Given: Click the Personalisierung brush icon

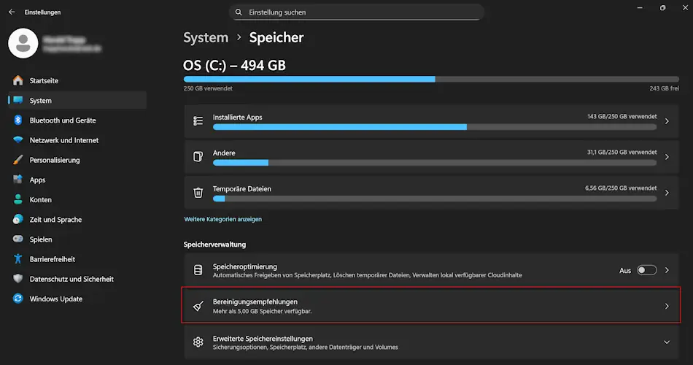Looking at the screenshot, I should click(x=18, y=160).
